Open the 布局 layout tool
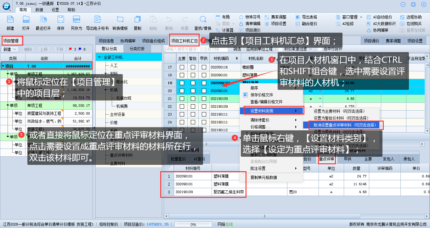 (x=223, y=17)
